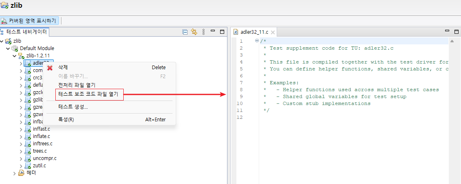Image resolution: width=461 pixels, height=184 pixels.
Task: Expand the inflate.c tree item
Action: [x=21, y=136]
